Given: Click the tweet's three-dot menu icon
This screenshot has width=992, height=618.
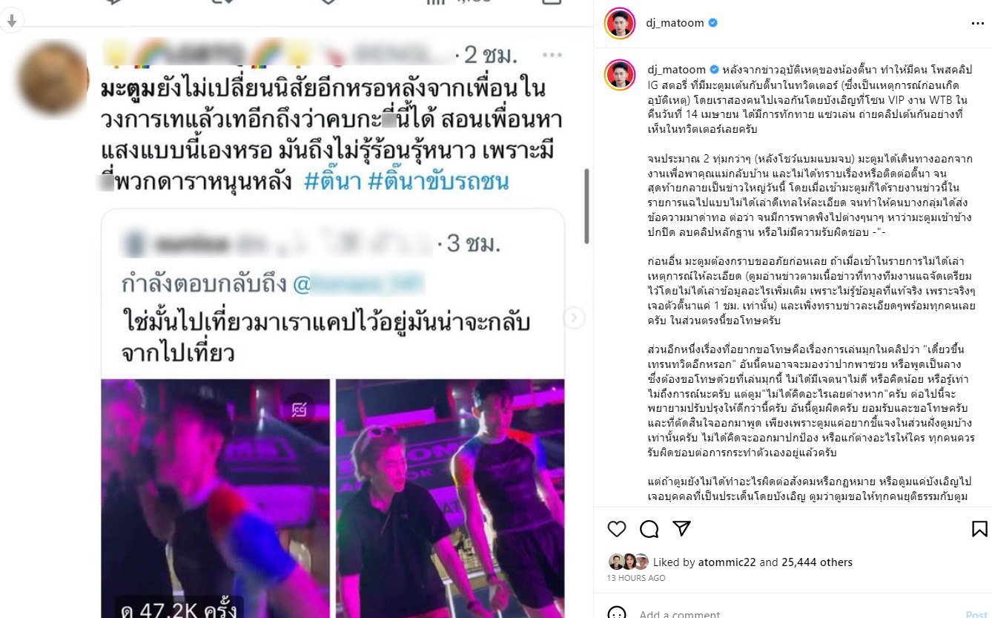Looking at the screenshot, I should point(552,55).
